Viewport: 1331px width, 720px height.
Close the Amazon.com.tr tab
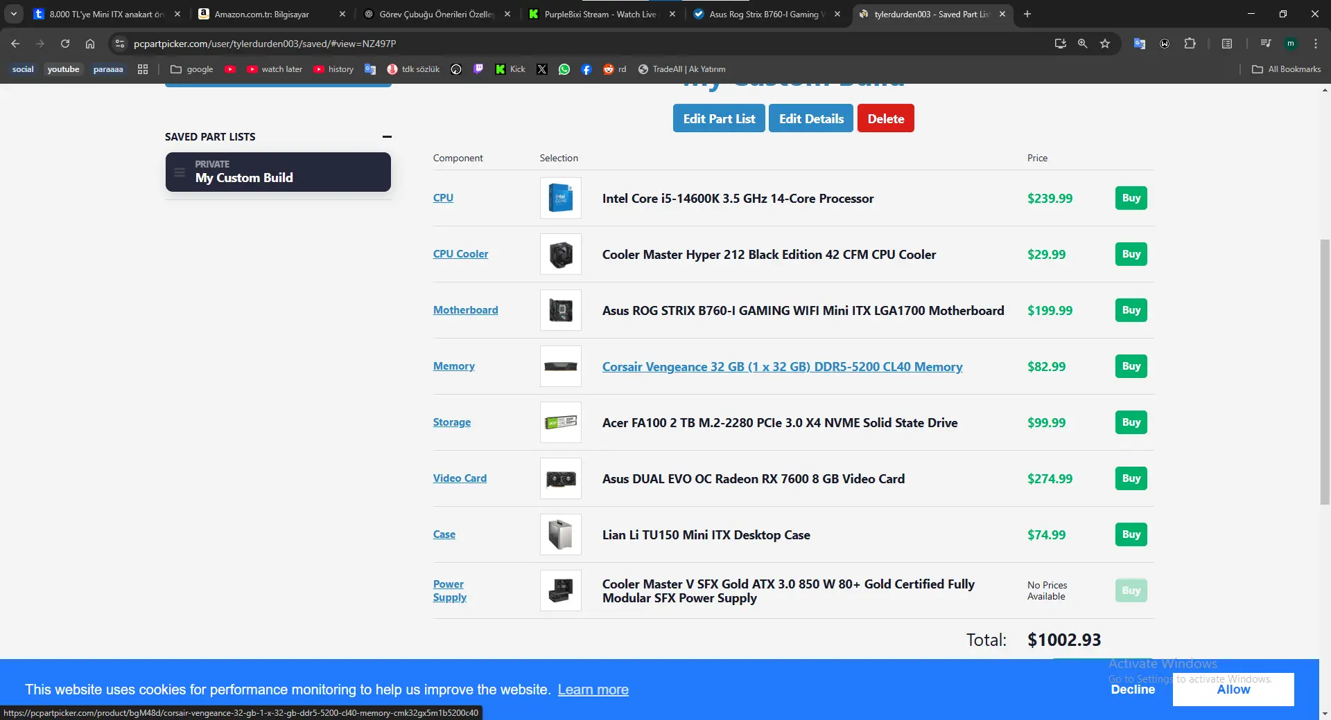coord(342,14)
